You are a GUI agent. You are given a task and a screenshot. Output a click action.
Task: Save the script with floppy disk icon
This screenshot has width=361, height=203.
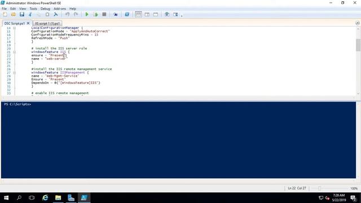pos(22,15)
